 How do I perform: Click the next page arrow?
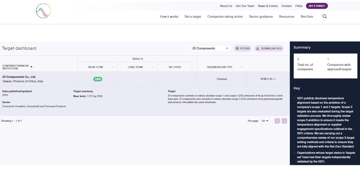point(284,121)
